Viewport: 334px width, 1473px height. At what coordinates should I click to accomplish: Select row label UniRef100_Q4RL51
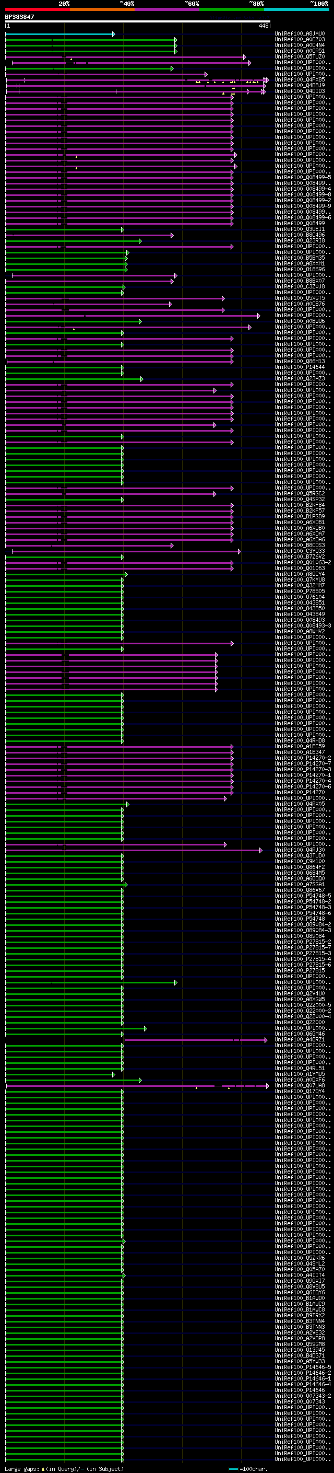tap(300, 1068)
